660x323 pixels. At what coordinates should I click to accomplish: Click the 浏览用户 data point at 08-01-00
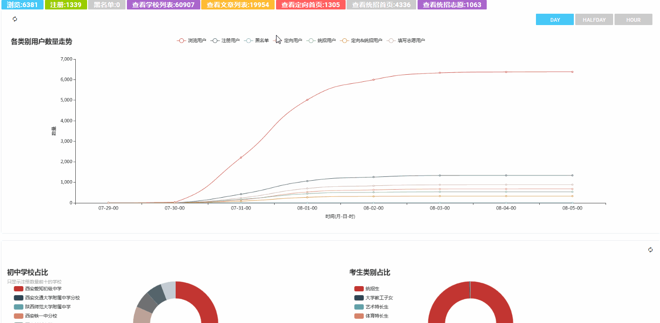[307, 100]
